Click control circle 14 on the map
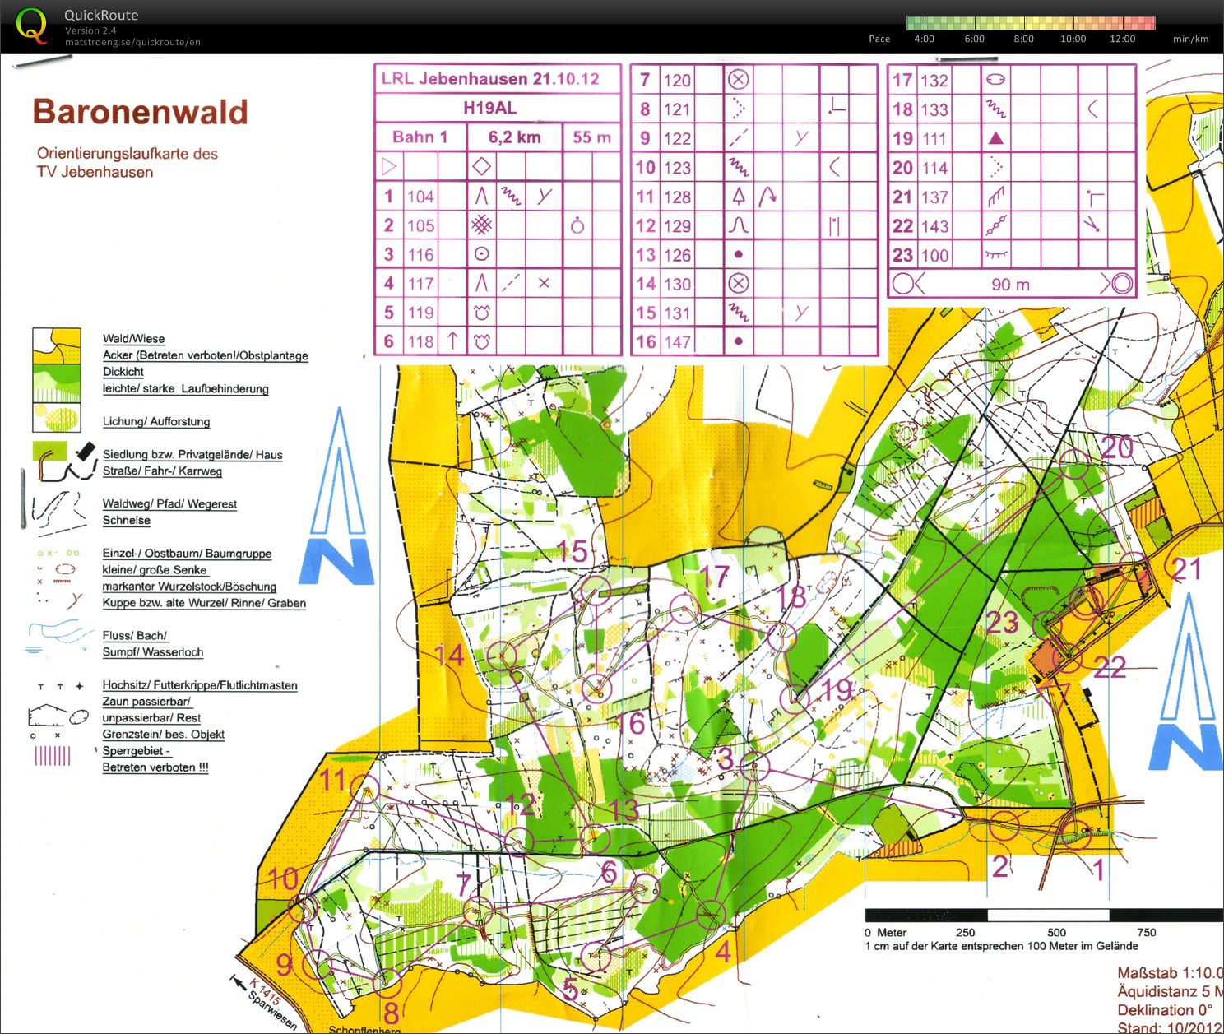Screen dimensions: 1224x1034 tap(502, 656)
